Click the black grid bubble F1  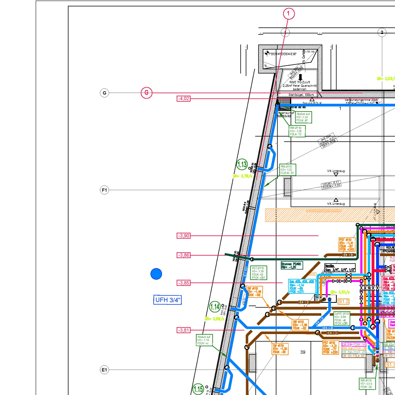click(x=105, y=190)
